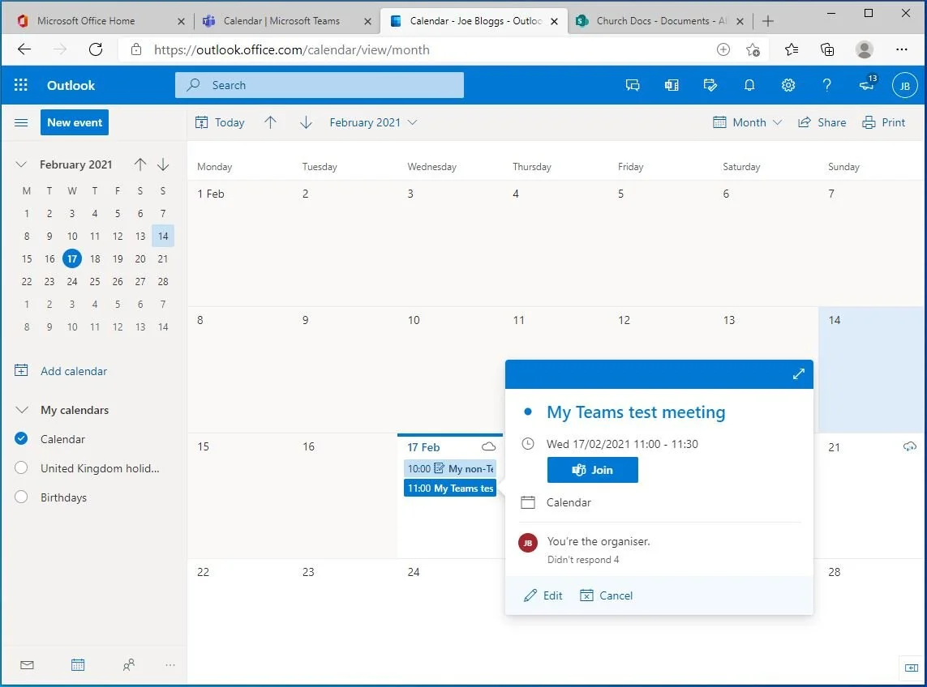Select day 25 in the mini calendar
The height and width of the screenshot is (687, 927).
coord(95,282)
